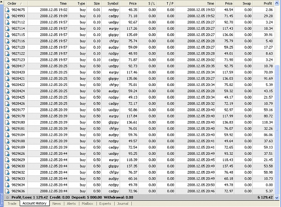
Task: Sort by the Symbol column header
Action: [111, 4]
